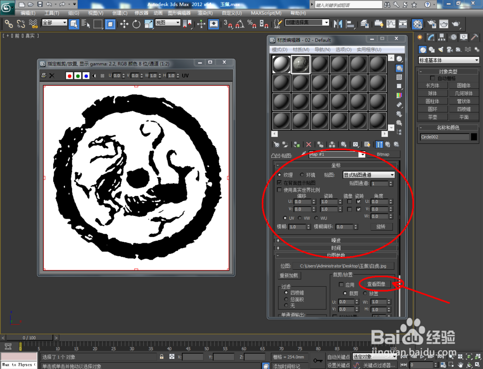Click the print icon in crop window
Viewport: 483px width, 369px height.
tap(44, 76)
